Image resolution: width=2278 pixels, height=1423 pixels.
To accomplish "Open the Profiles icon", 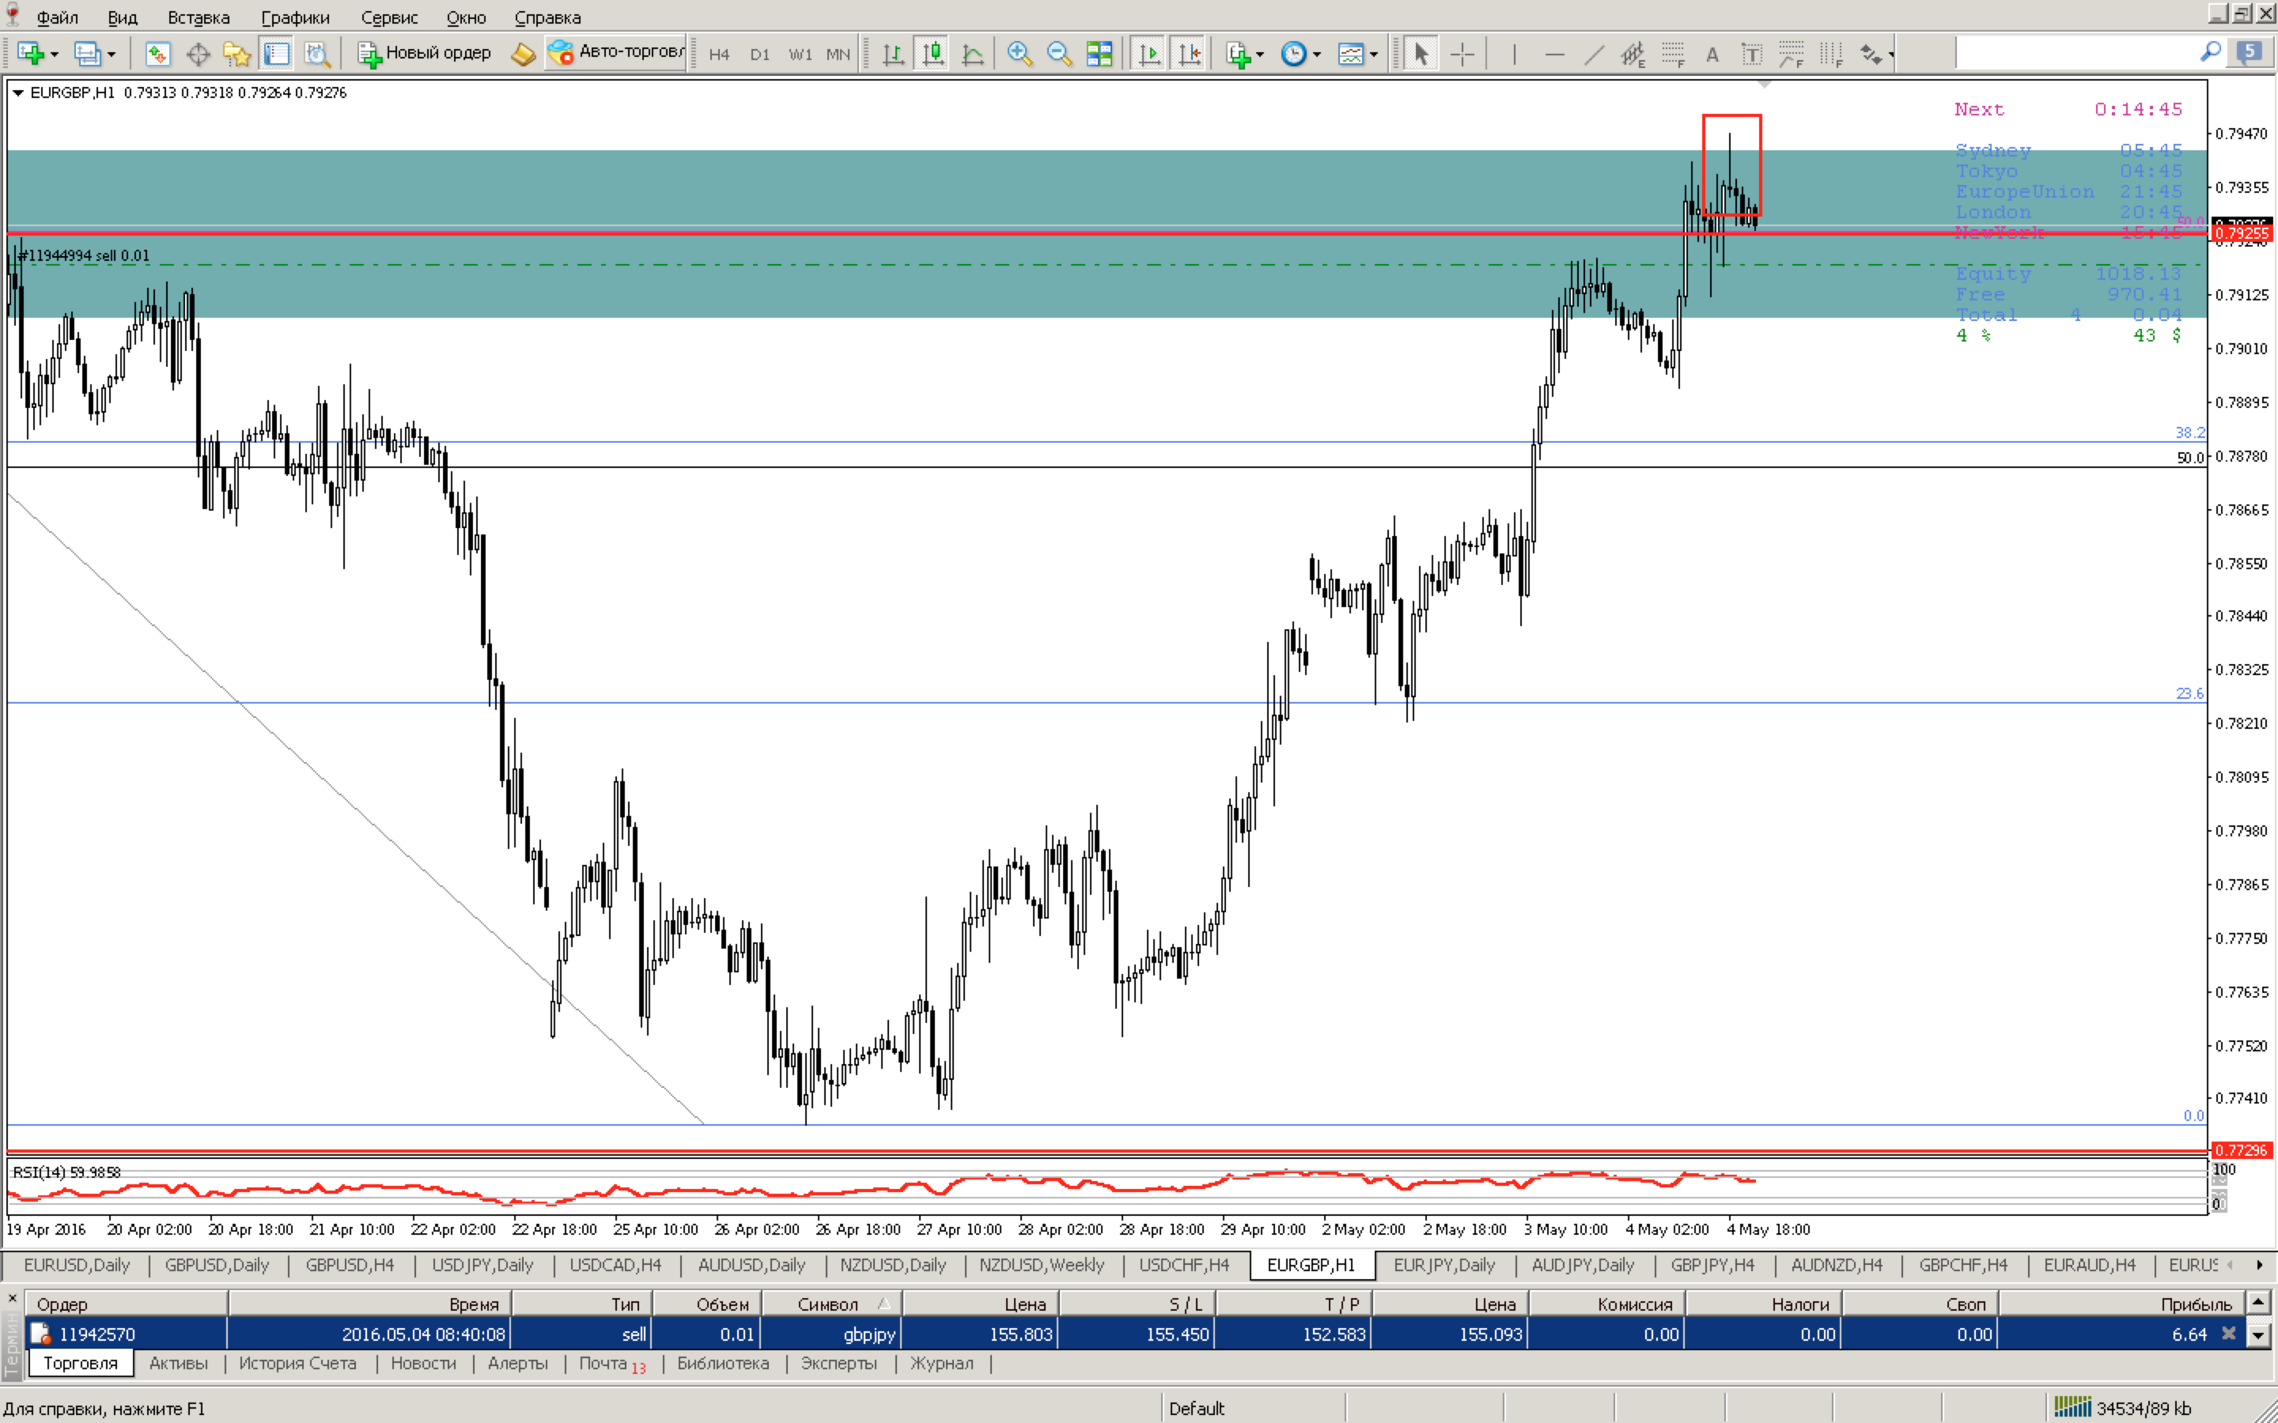I will pos(86,54).
